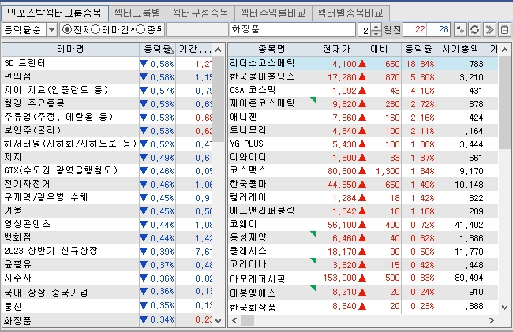Select the 전체 radio button
The image size is (513, 332).
(x=67, y=30)
